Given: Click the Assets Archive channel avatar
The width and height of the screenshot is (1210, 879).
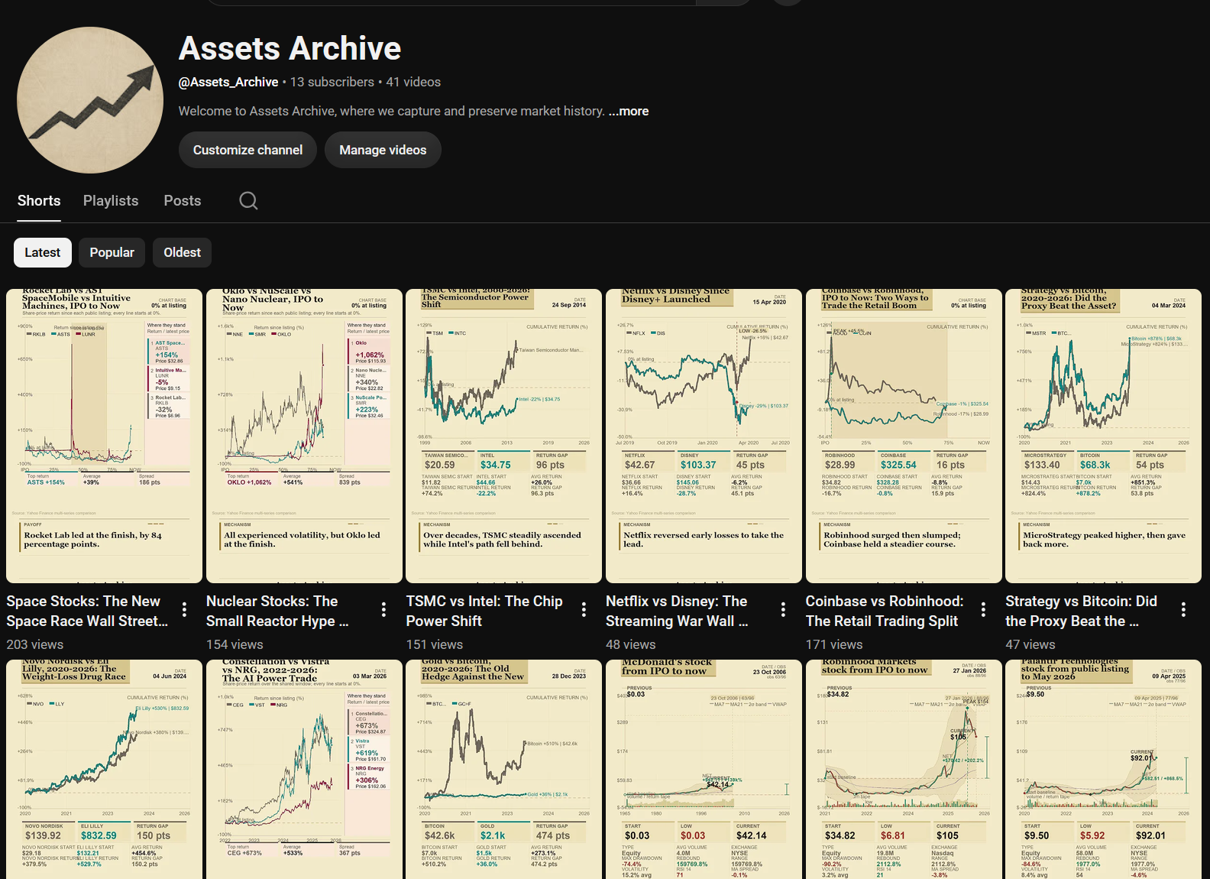Looking at the screenshot, I should click(x=90, y=100).
